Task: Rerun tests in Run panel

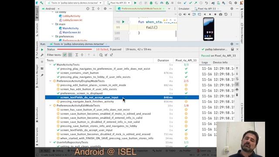Action: click(42, 49)
